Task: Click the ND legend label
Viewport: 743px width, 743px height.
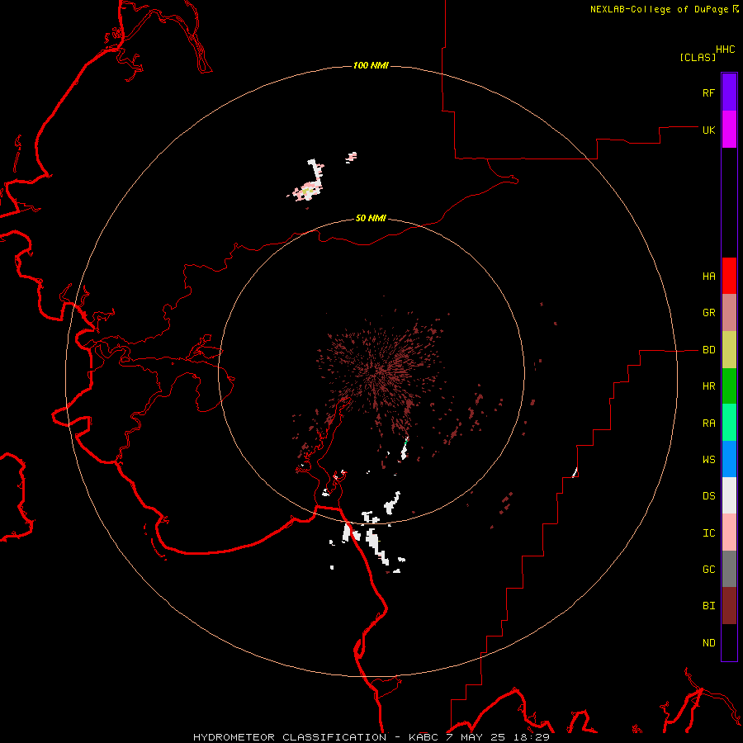Action: [x=708, y=643]
